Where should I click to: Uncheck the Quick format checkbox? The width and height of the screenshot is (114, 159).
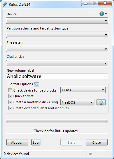pos(10,96)
